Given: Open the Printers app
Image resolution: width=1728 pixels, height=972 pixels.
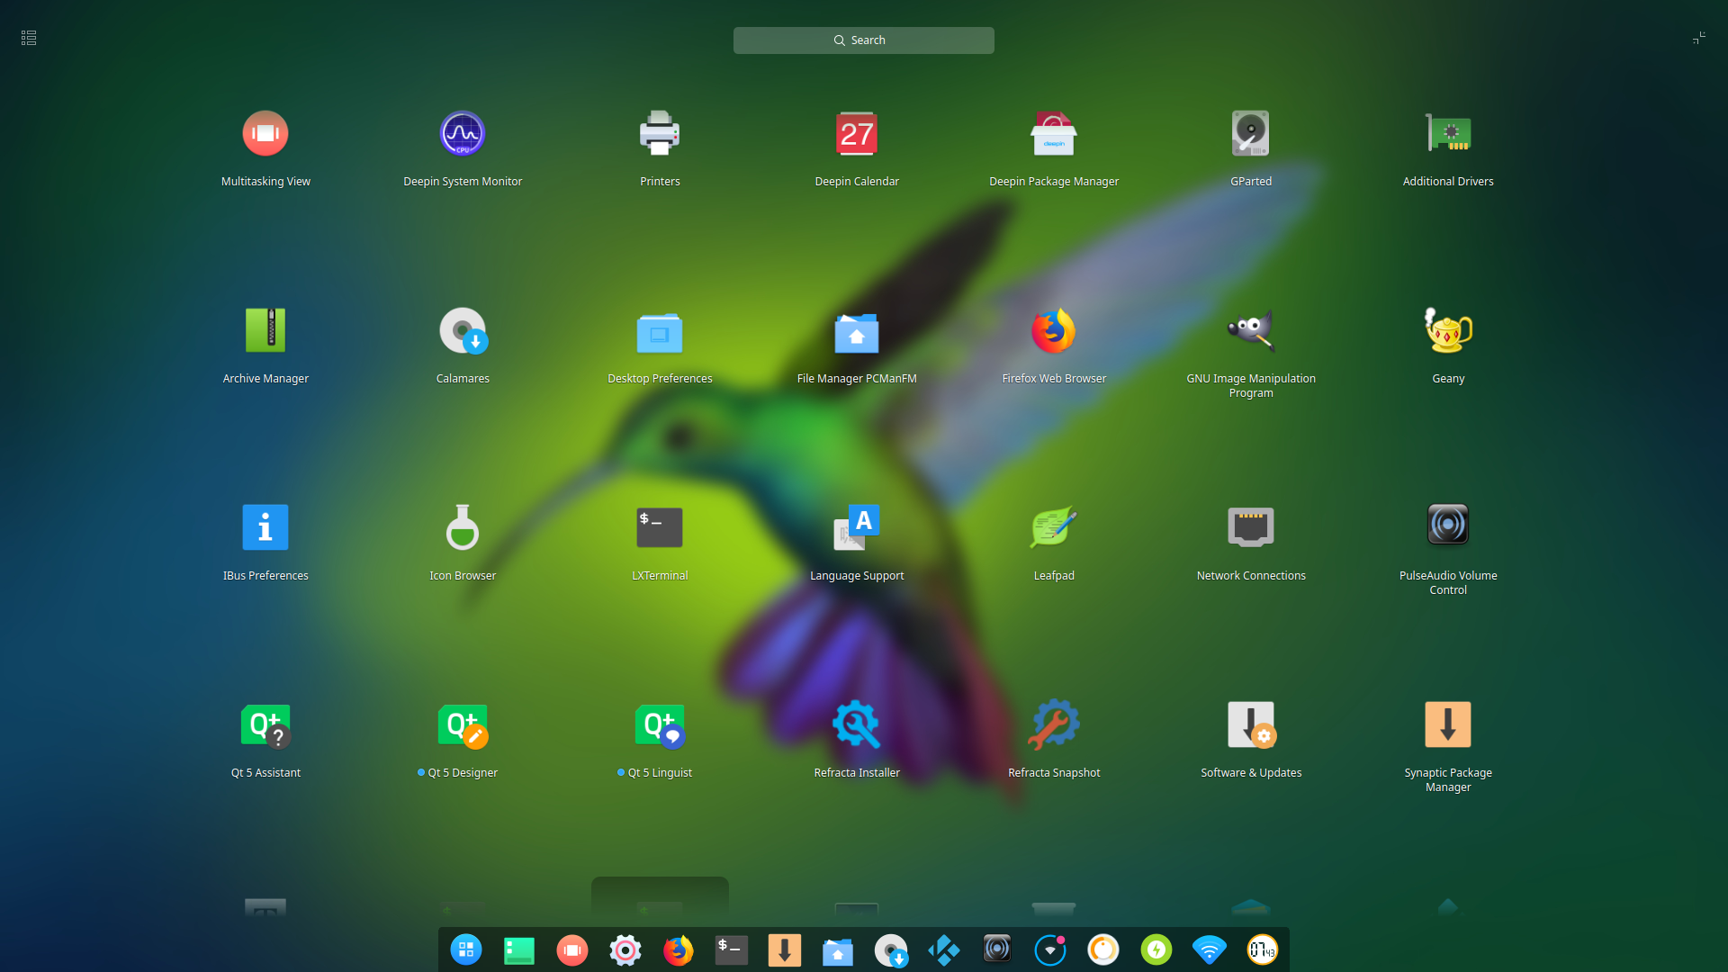Looking at the screenshot, I should coord(660,133).
